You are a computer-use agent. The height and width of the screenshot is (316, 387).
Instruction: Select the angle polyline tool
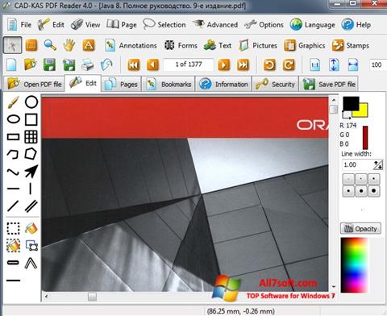[31, 263]
